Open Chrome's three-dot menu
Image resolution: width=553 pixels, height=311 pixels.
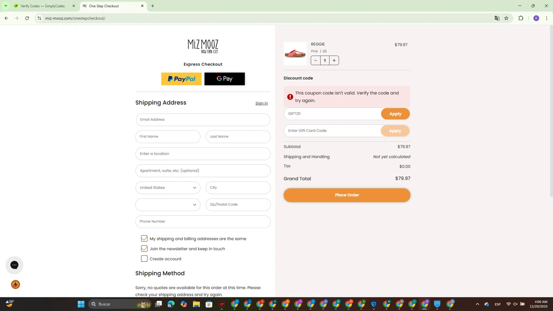[547, 18]
